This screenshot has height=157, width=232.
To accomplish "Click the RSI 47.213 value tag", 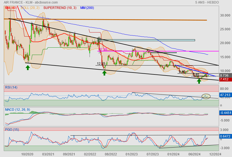I will (225, 95).
